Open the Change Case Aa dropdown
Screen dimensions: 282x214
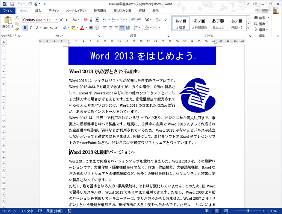[76, 20]
